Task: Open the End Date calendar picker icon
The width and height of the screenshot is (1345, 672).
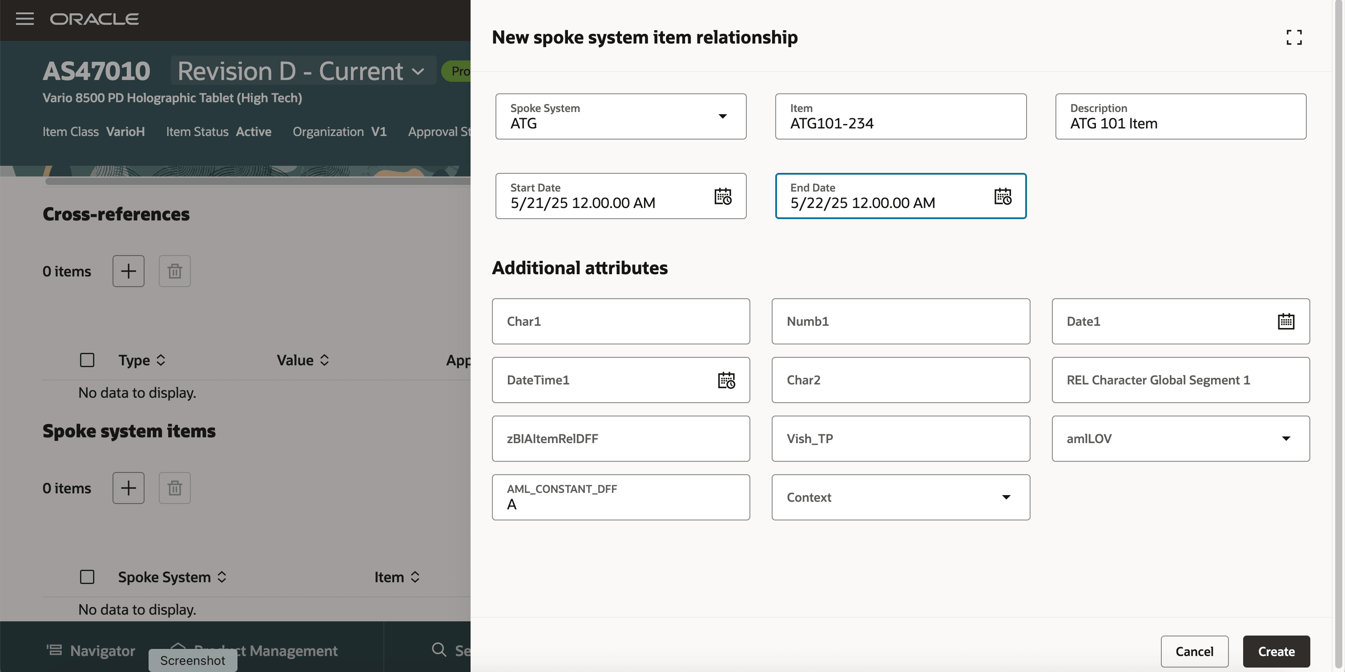Action: tap(1003, 196)
